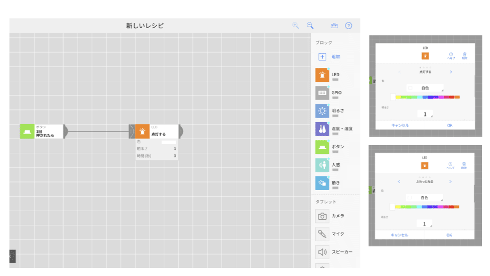The height and width of the screenshot is (276, 490).
Task: Select the 人感 motion sensor block icon
Action: pos(322,165)
